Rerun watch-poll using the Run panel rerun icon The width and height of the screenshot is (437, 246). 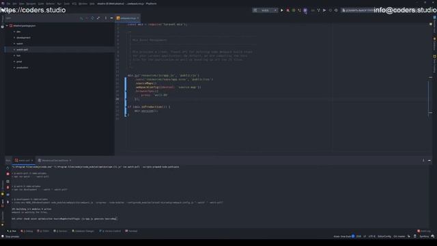8,167
